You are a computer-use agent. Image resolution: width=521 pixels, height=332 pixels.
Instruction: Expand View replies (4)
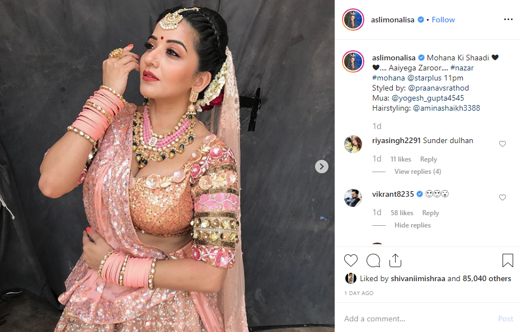tap(417, 172)
